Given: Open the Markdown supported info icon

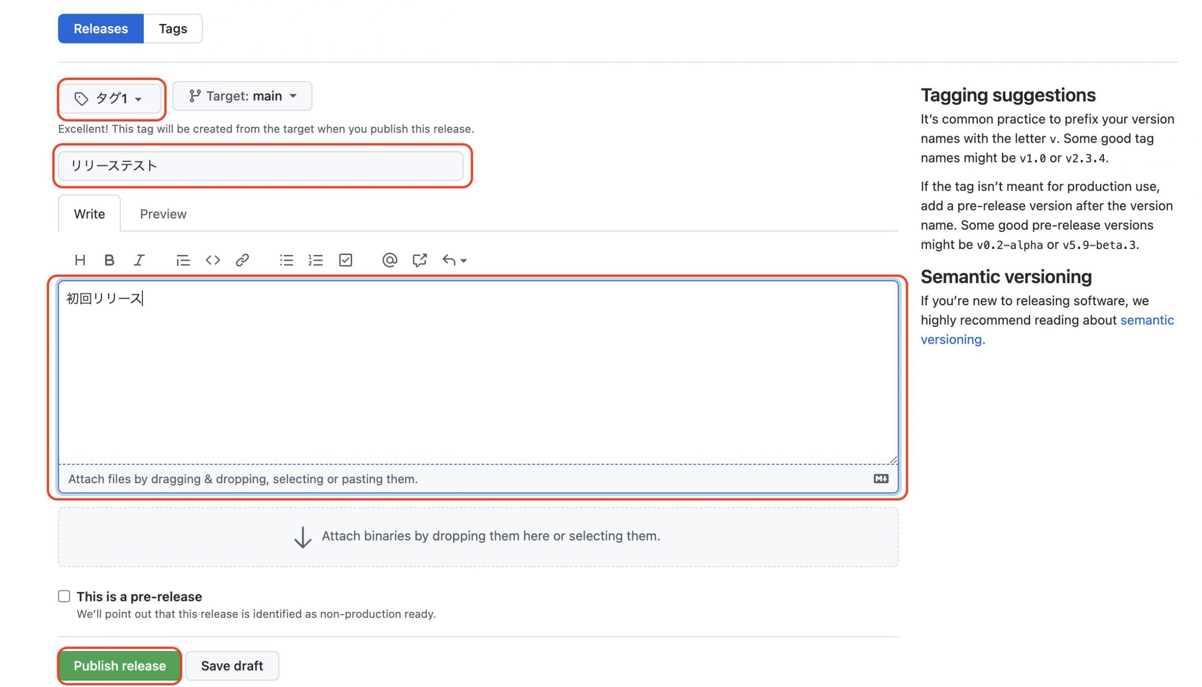Looking at the screenshot, I should [x=880, y=479].
